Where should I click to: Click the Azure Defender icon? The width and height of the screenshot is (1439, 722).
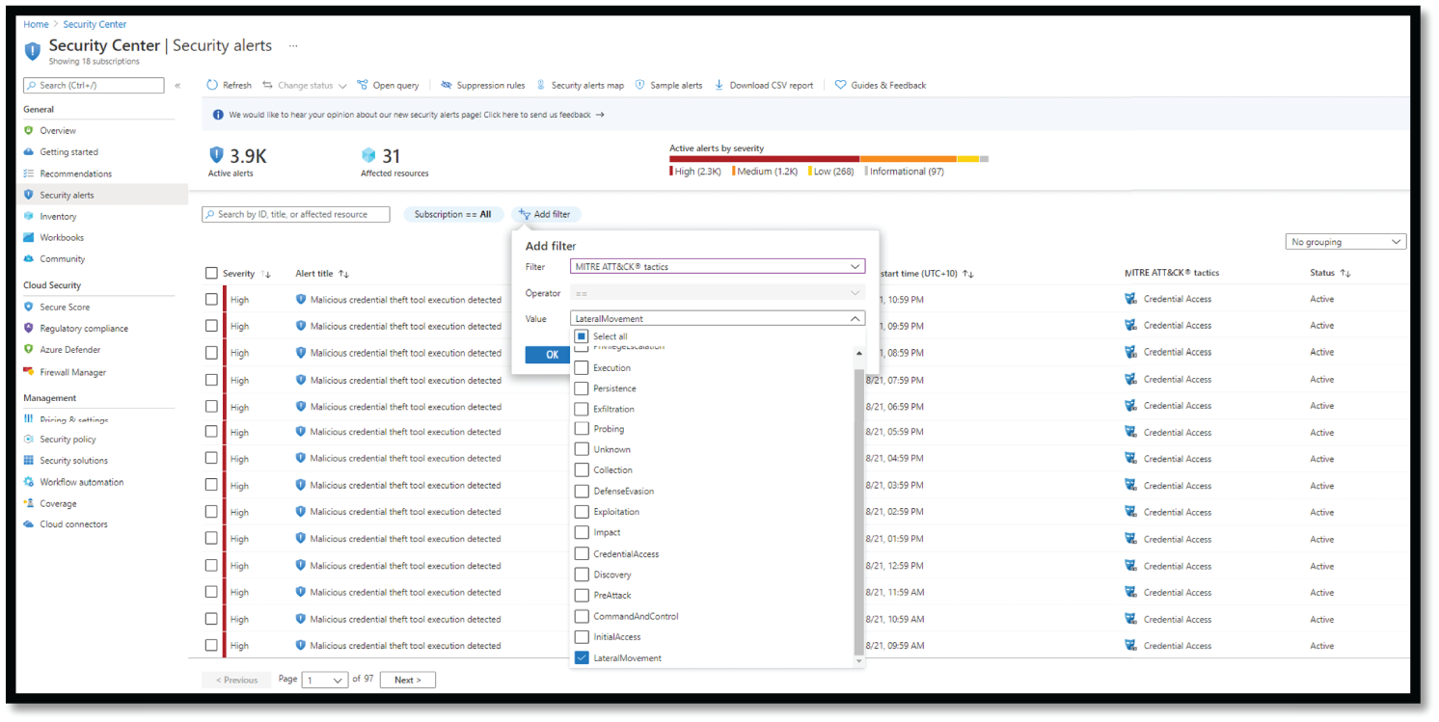click(29, 349)
